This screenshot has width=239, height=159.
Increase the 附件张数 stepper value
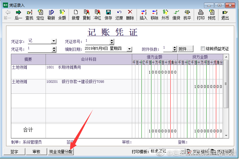[x=175, y=47]
